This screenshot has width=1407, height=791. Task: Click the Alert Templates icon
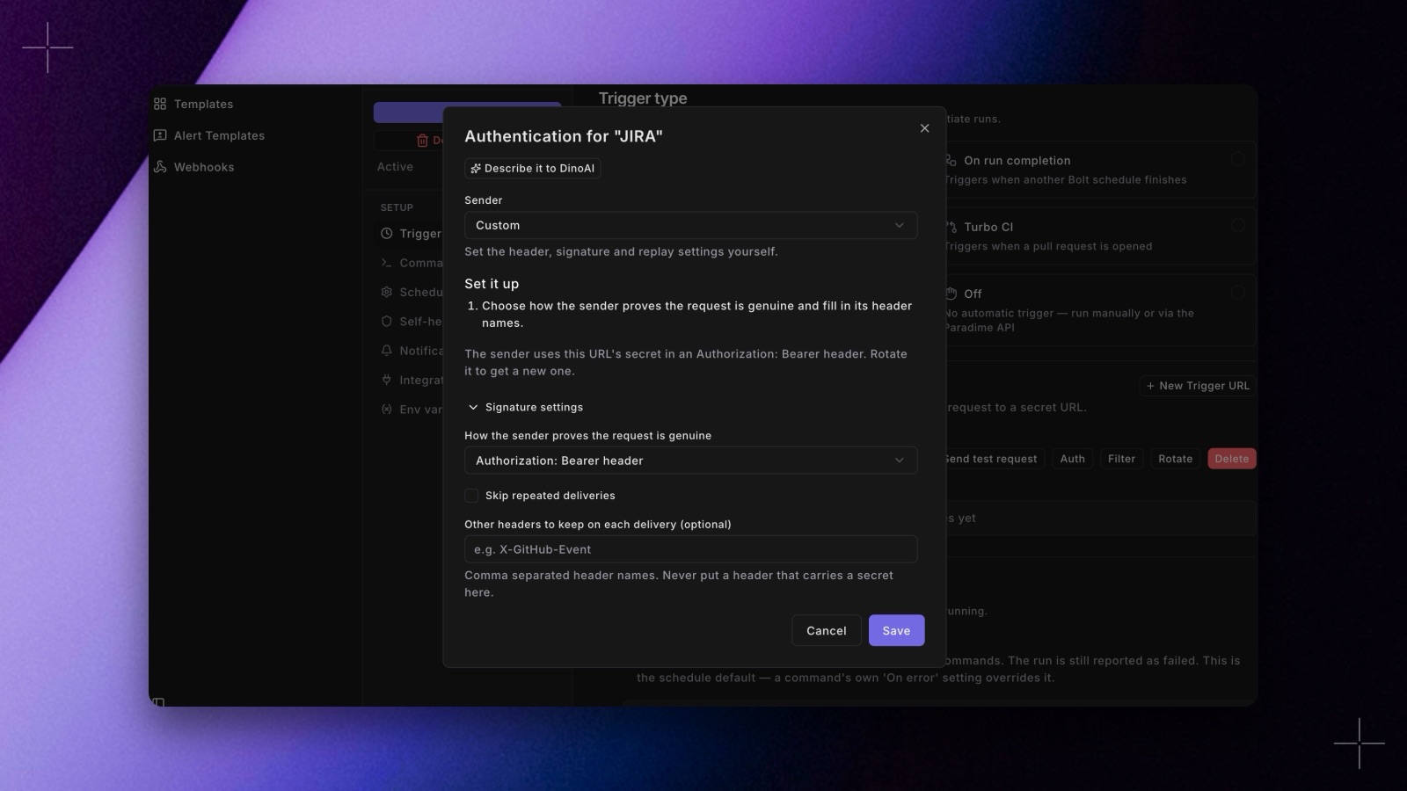click(x=160, y=135)
